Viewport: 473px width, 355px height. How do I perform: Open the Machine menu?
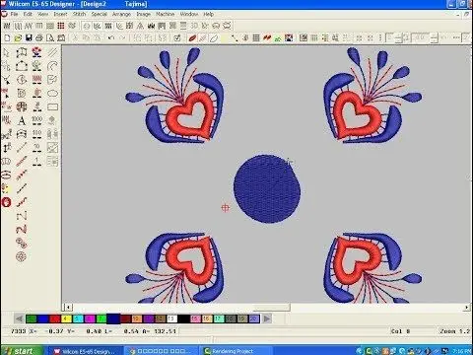(166, 14)
